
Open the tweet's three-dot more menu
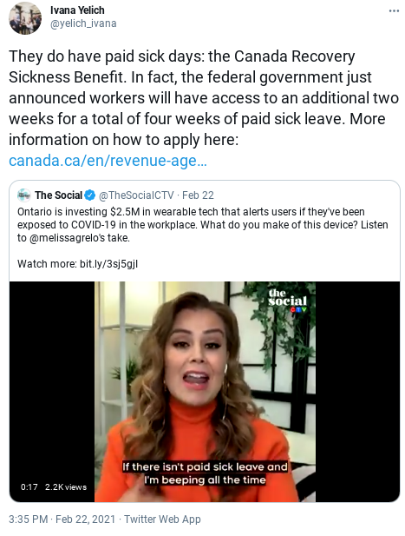[394, 11]
